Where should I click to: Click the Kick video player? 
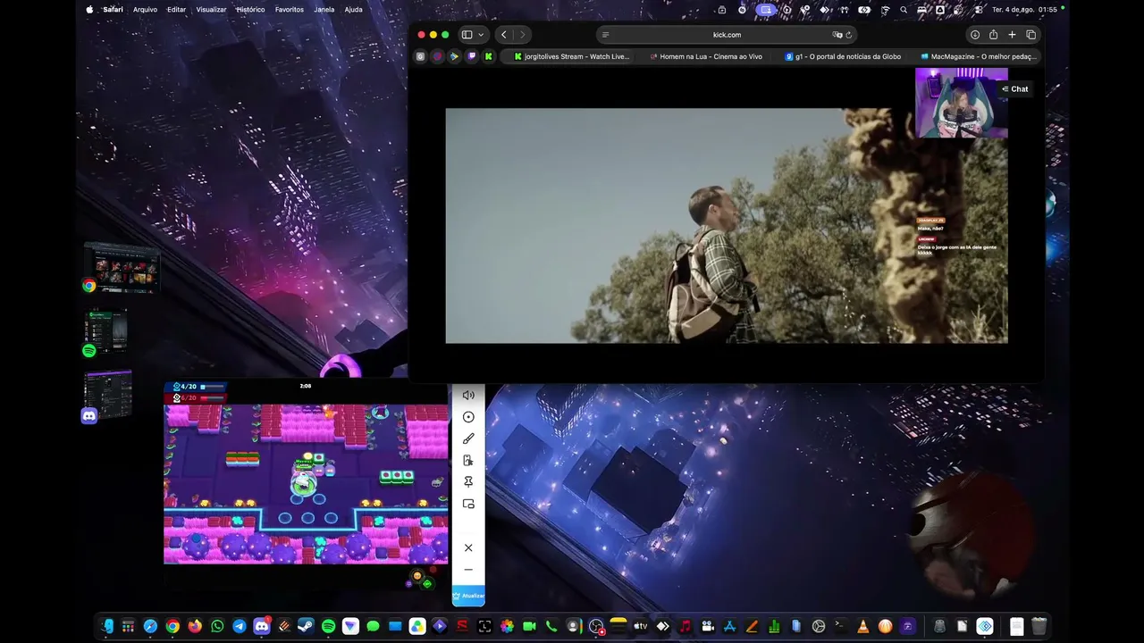pos(727,226)
